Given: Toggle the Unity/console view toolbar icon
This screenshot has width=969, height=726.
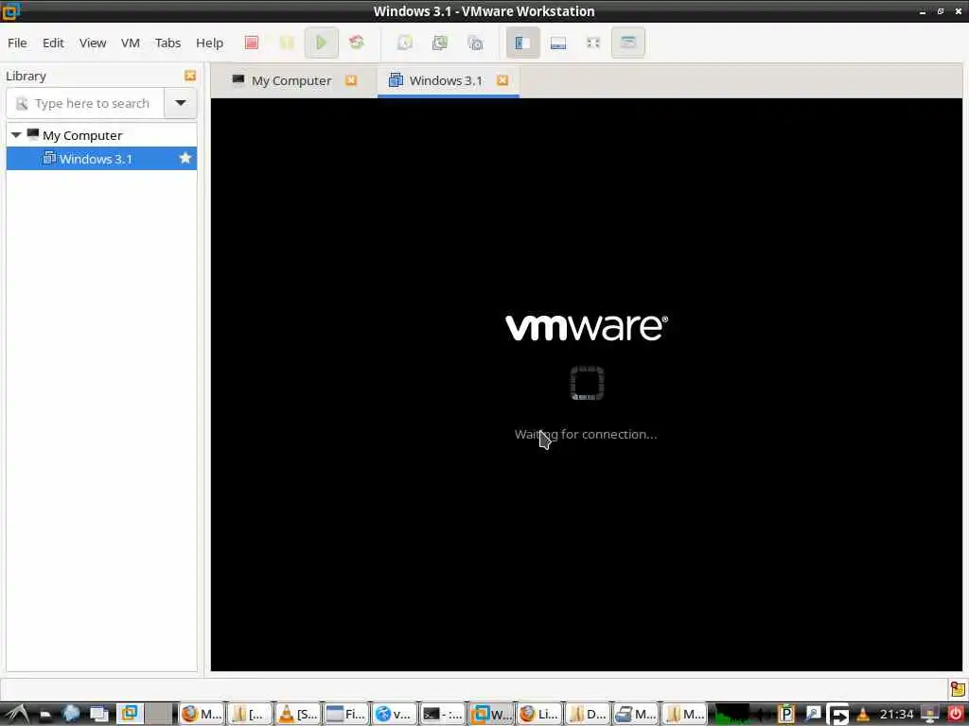Looking at the screenshot, I should click(x=628, y=43).
